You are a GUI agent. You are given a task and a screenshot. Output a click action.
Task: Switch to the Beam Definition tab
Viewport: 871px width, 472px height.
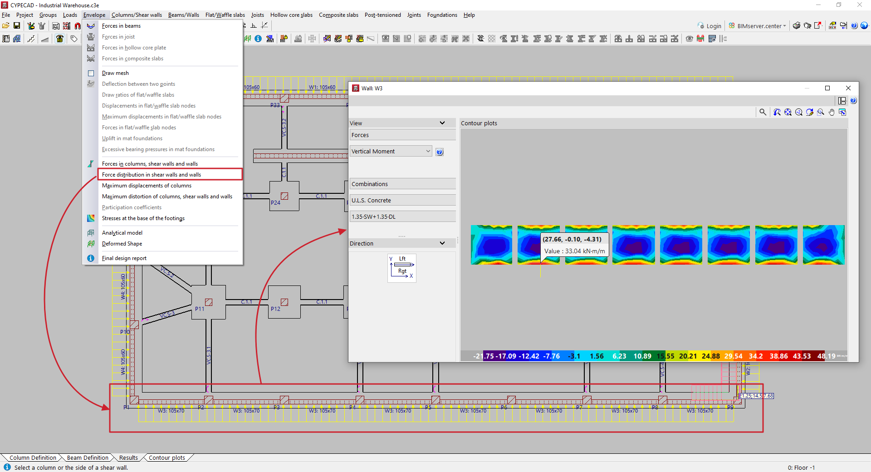click(x=88, y=457)
